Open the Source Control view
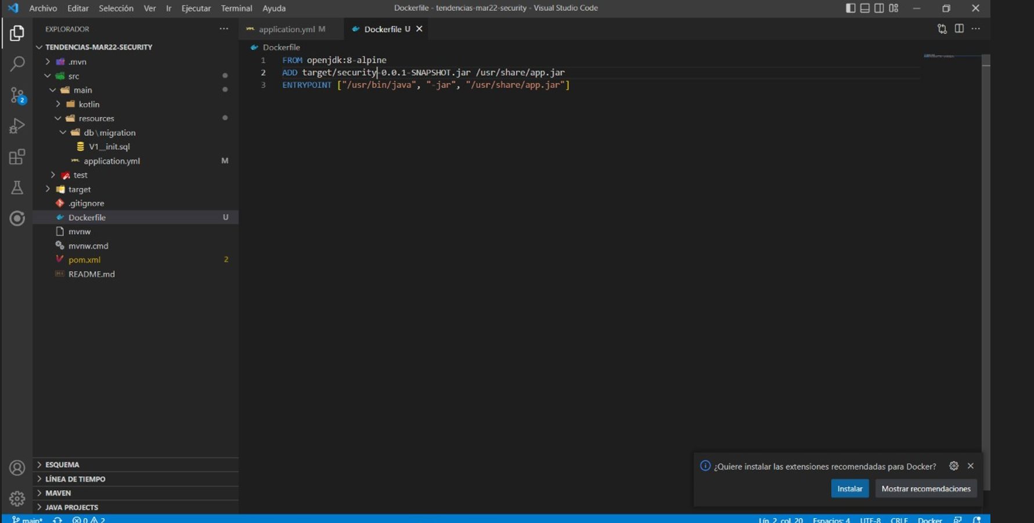1034x523 pixels. 17,95
